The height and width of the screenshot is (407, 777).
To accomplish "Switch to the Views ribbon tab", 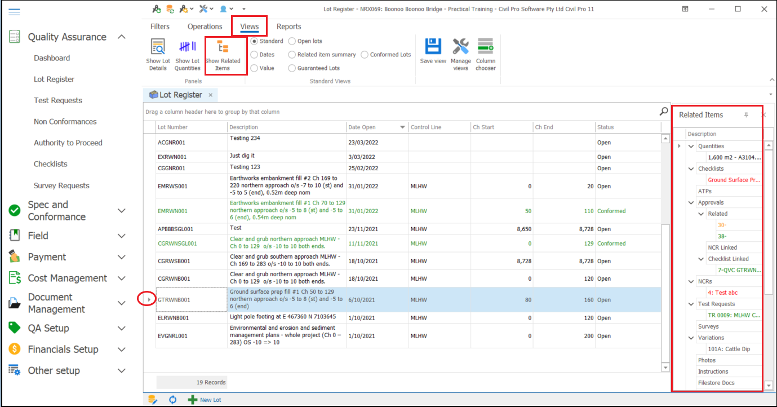I will point(250,26).
